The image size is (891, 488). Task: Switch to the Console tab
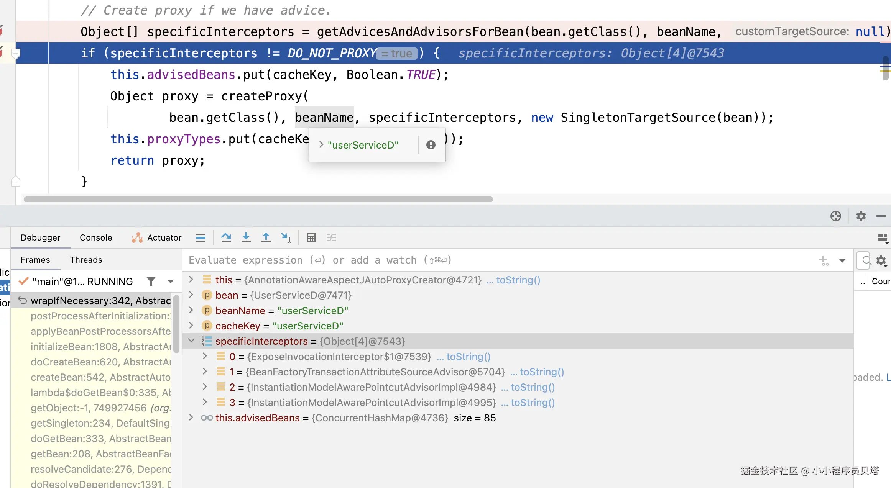pyautogui.click(x=96, y=237)
